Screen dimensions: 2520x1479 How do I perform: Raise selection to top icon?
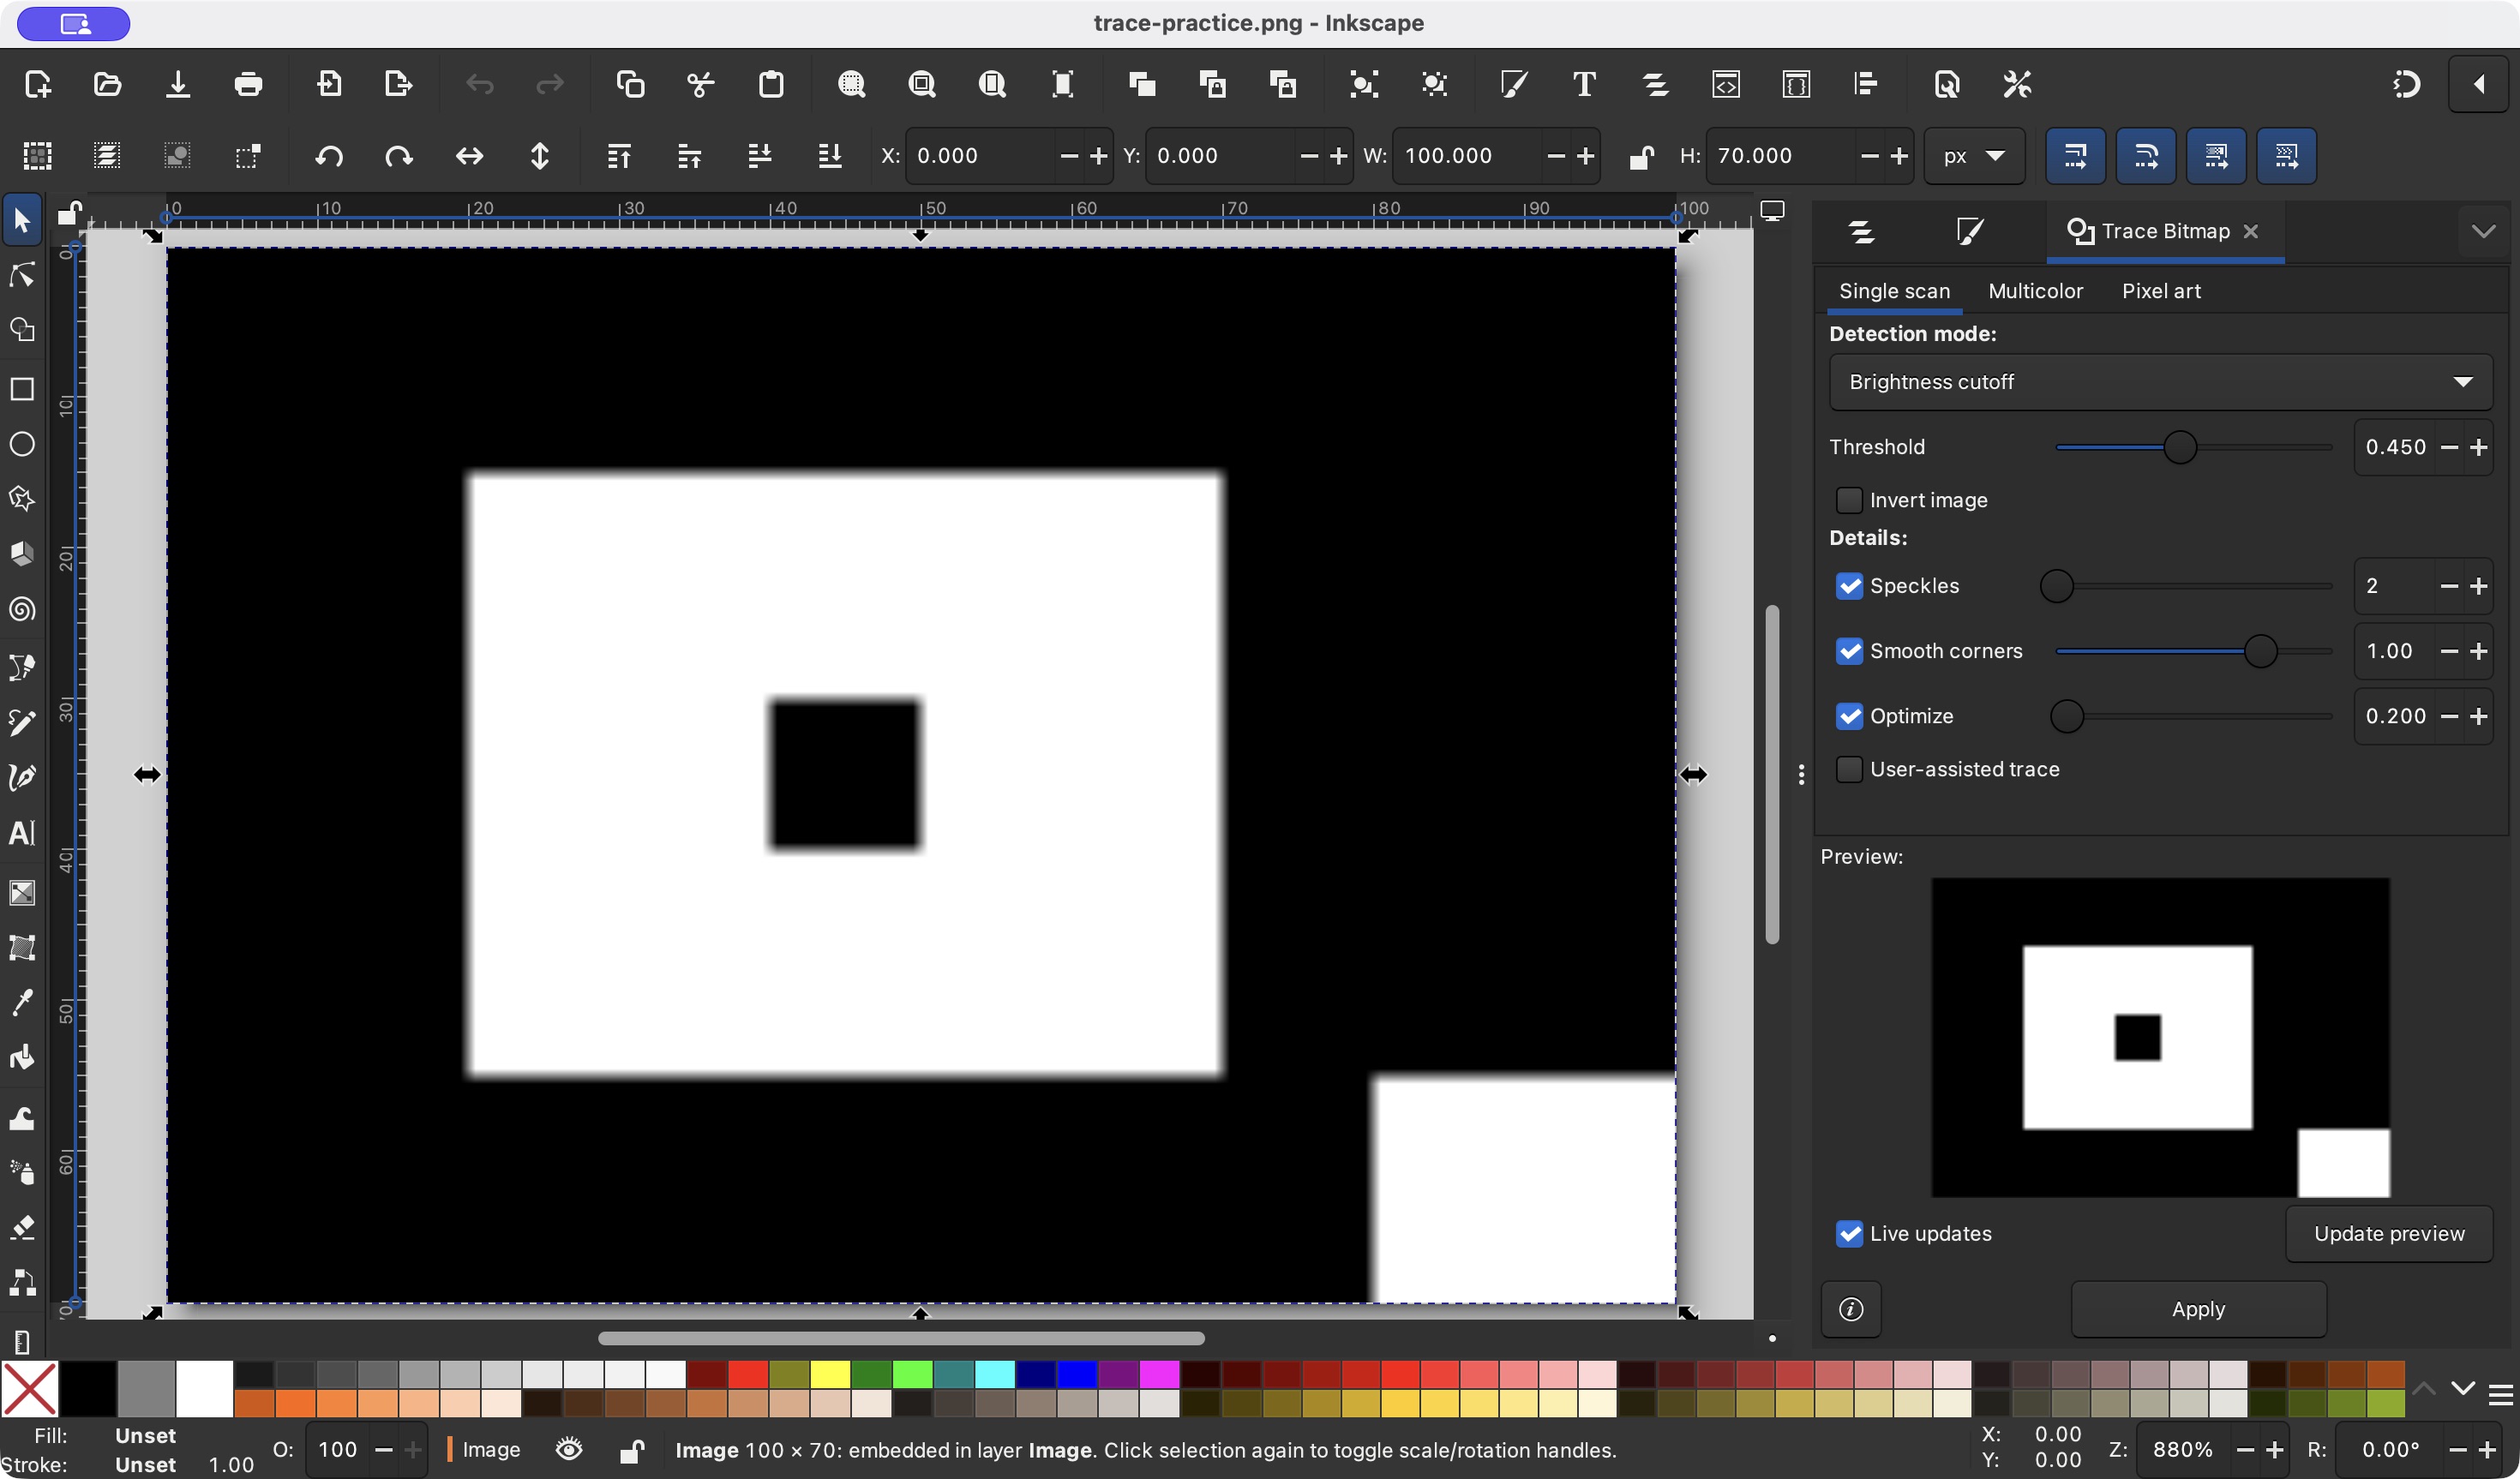click(x=619, y=156)
